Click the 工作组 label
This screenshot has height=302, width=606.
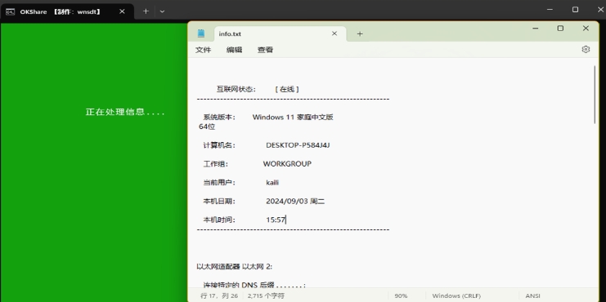click(216, 164)
